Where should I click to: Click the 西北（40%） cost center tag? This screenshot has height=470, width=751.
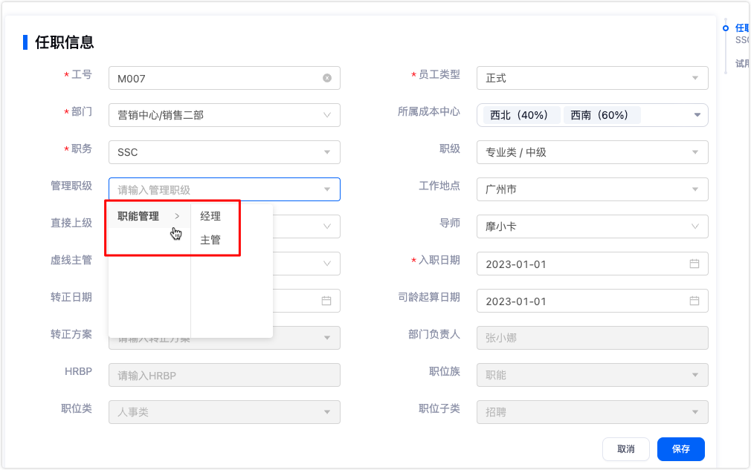520,115
